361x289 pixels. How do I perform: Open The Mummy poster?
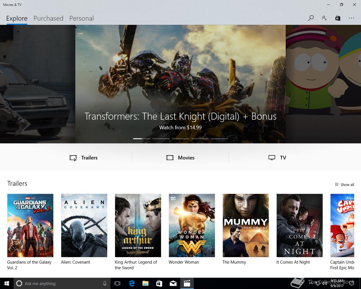(x=246, y=225)
